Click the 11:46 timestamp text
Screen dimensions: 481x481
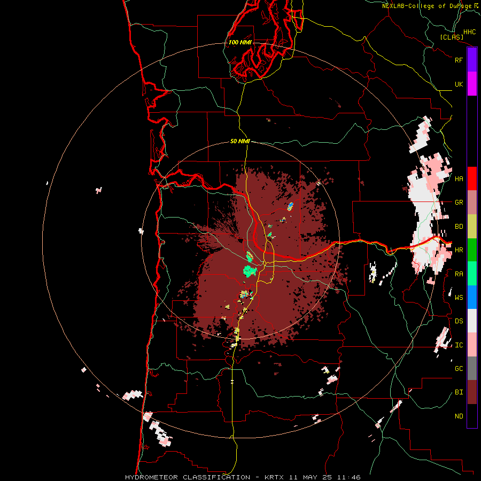(x=348, y=477)
